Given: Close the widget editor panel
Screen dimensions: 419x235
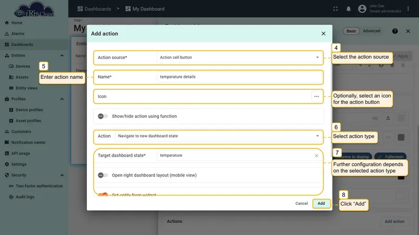Looking at the screenshot, I should (x=408, y=31).
